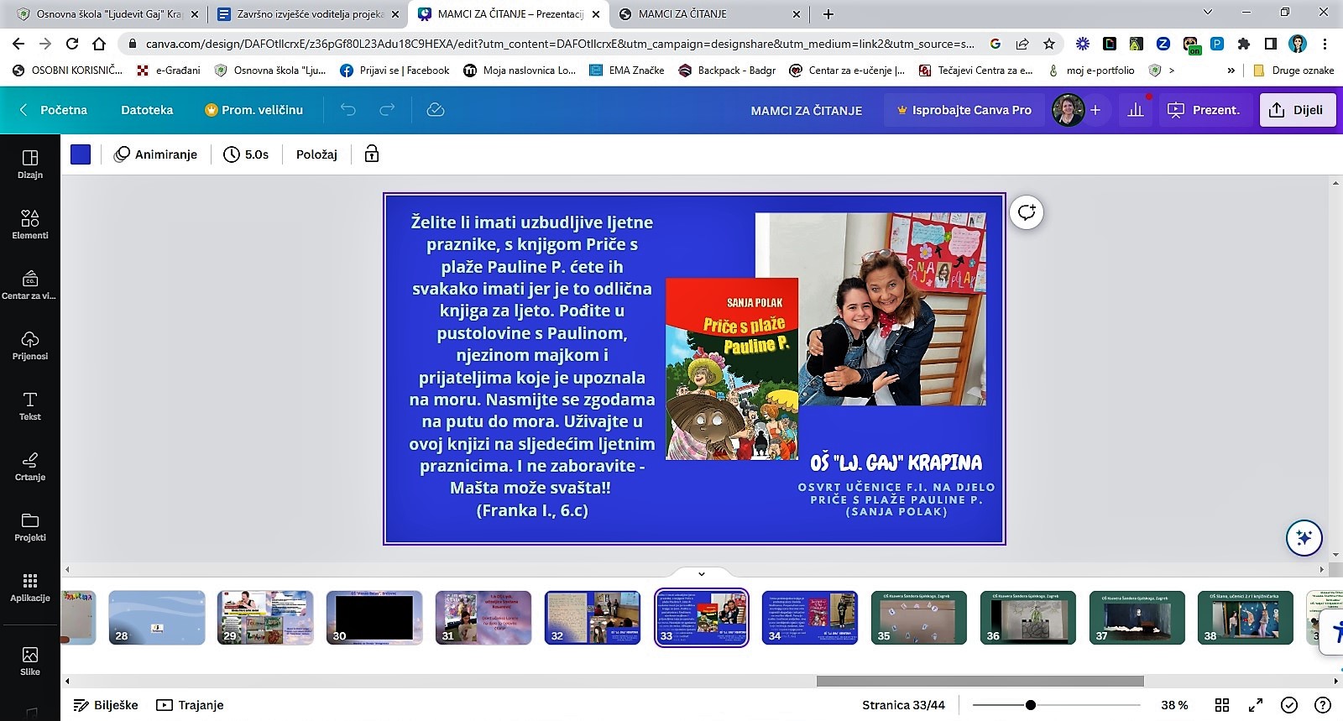Open the 5.0s duration setting
1343x721 pixels.
[x=246, y=154]
